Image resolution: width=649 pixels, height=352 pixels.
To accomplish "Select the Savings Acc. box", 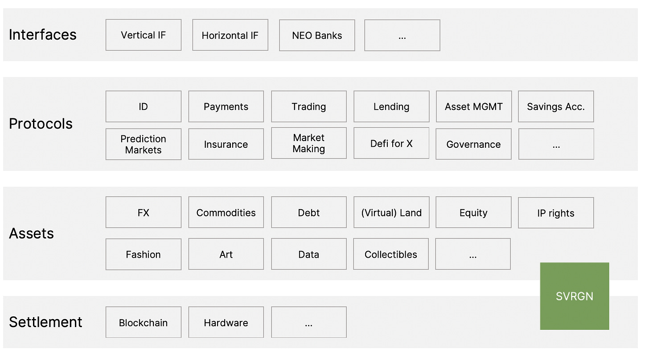I will pos(556,106).
